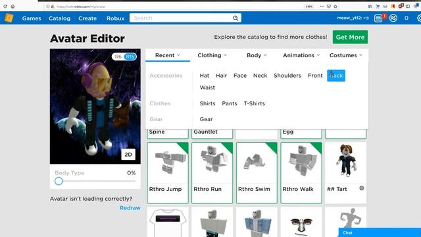Expand the Costumes dropdown tab
The width and height of the screenshot is (421, 237).
point(346,55)
